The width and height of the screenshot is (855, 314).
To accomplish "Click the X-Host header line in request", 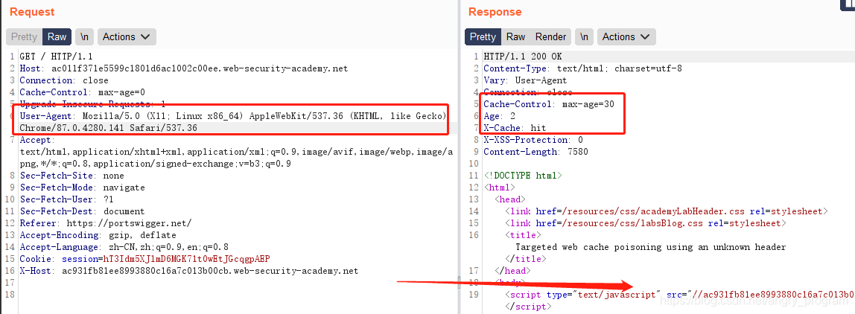I will pyautogui.click(x=189, y=271).
